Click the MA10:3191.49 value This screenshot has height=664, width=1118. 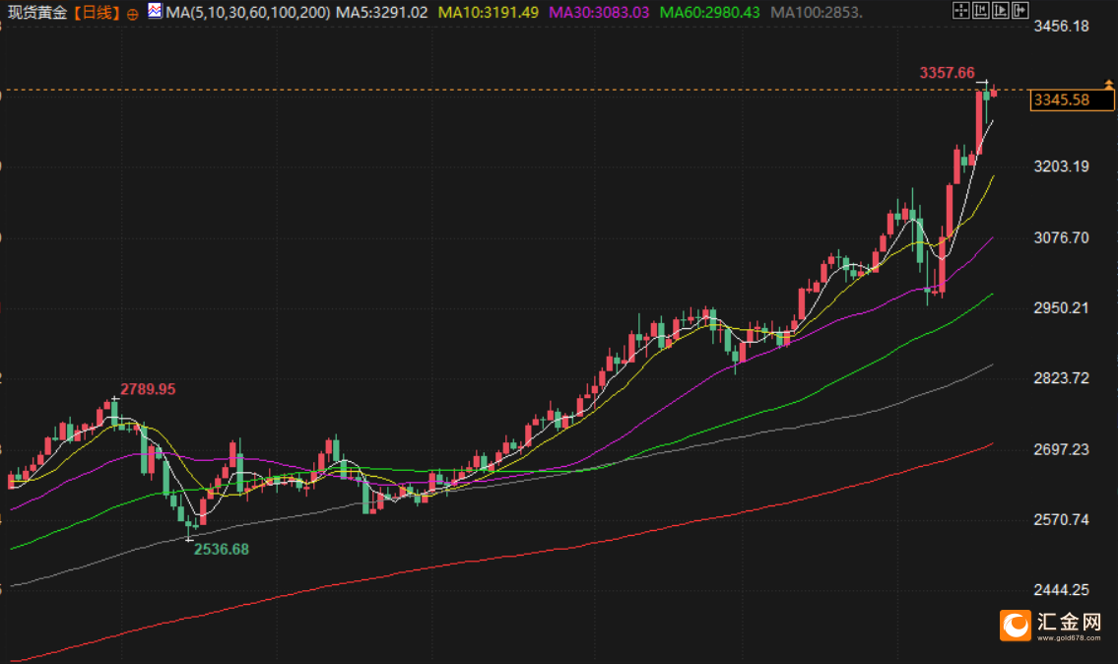click(x=489, y=13)
